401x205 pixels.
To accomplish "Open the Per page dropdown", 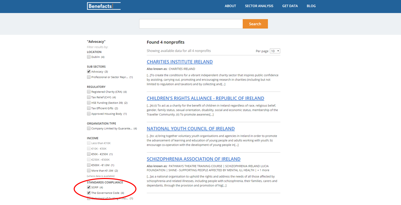I will pos(275,51).
